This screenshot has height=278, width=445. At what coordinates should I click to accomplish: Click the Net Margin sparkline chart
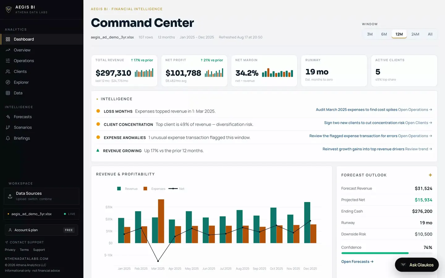pos(278,73)
